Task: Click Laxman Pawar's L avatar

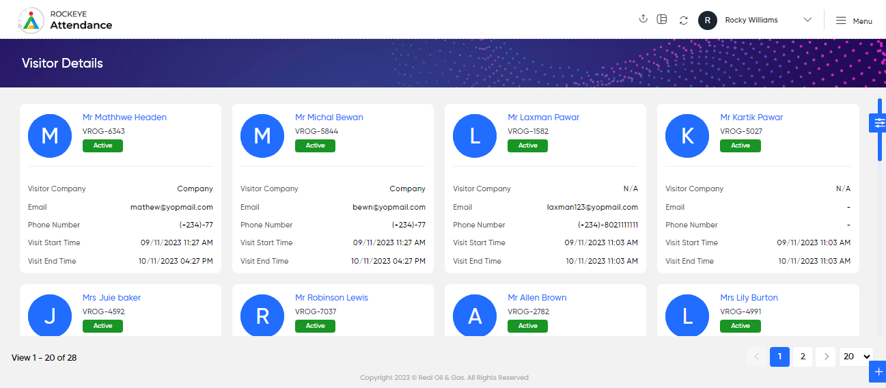Action: click(475, 136)
